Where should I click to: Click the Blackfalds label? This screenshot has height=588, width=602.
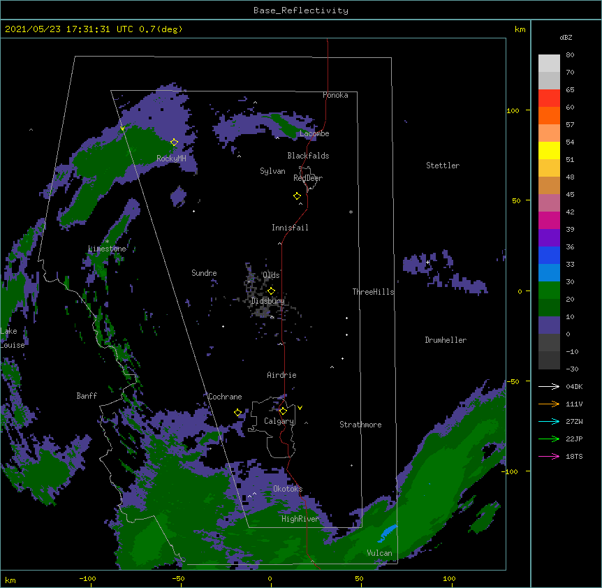(x=308, y=156)
